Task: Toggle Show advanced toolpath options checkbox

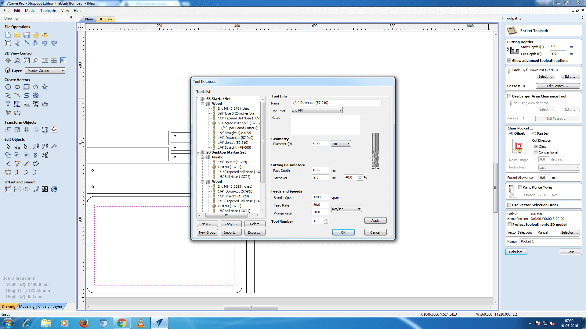Action: 509,61
